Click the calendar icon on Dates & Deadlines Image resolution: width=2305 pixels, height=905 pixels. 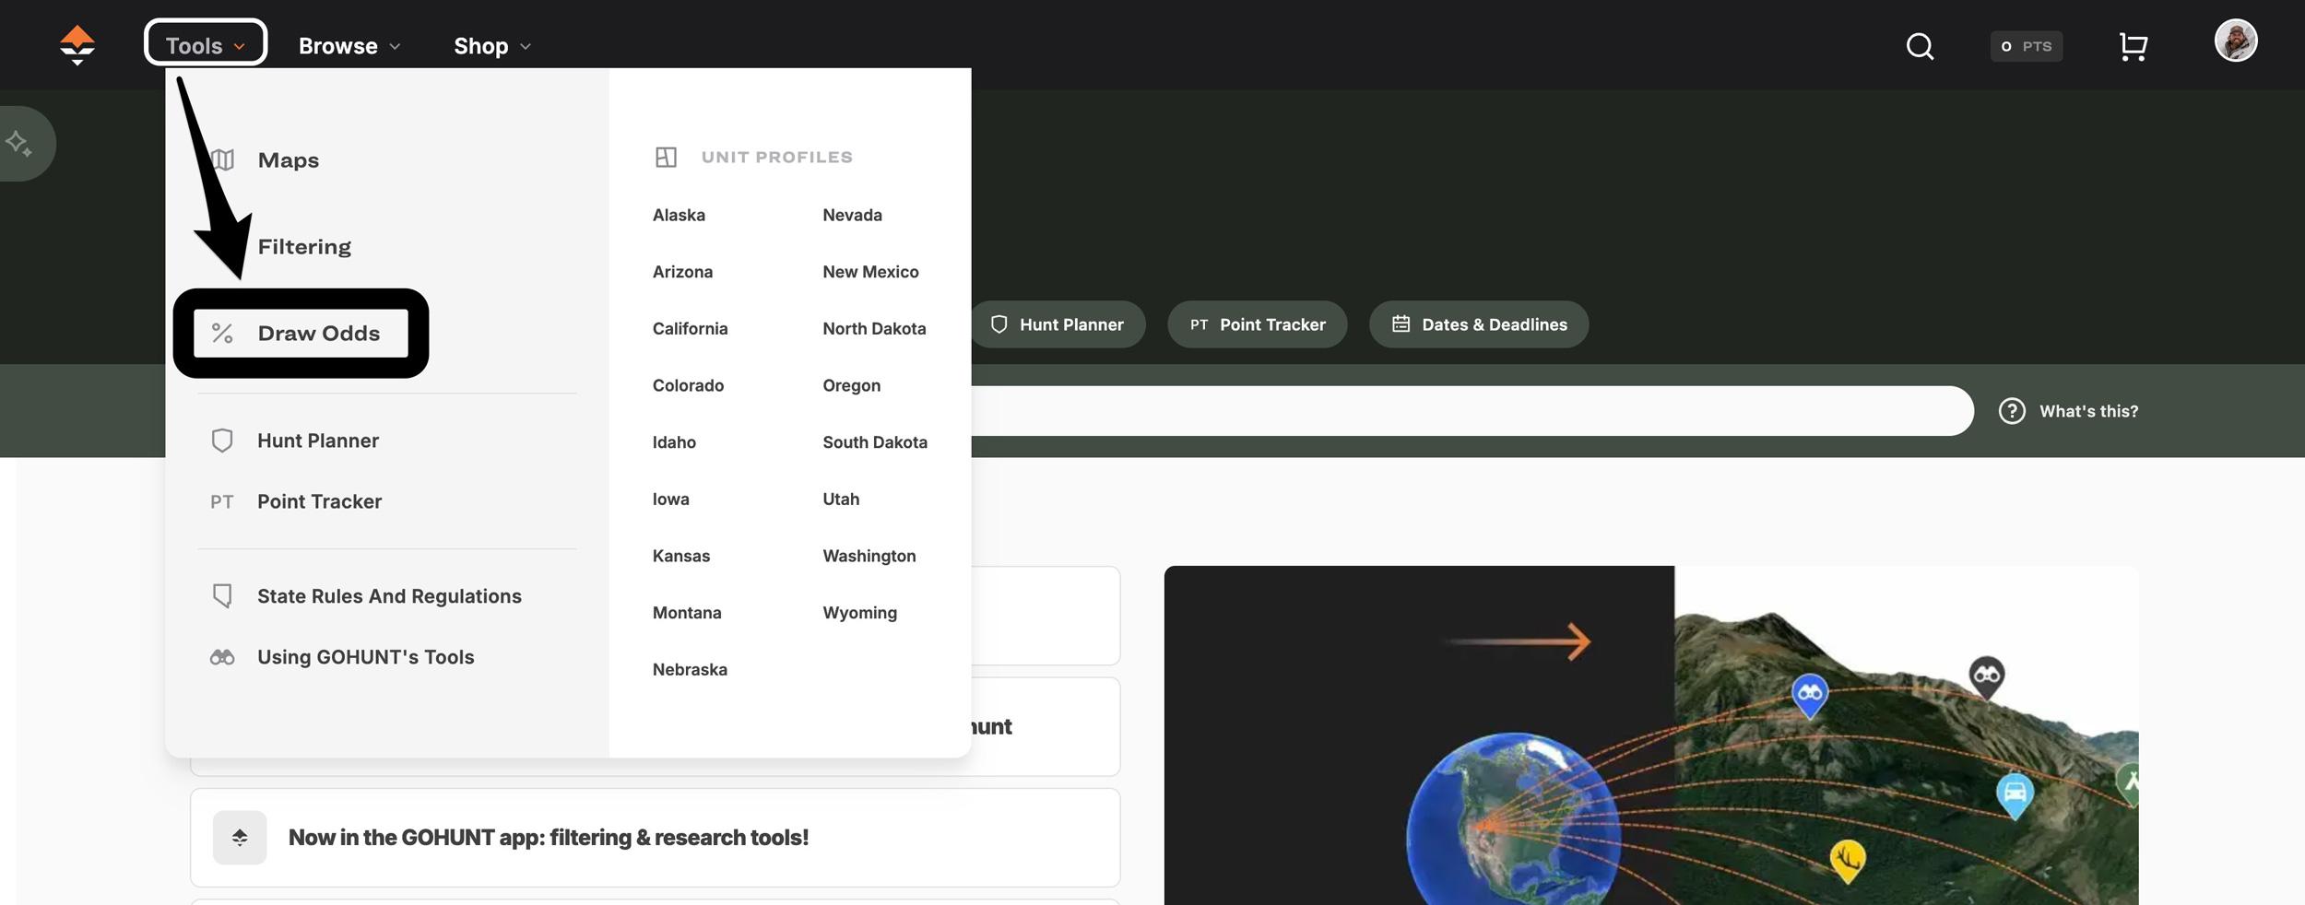tap(1402, 323)
